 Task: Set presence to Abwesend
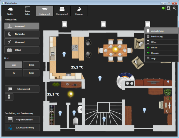[x=22, y=42]
